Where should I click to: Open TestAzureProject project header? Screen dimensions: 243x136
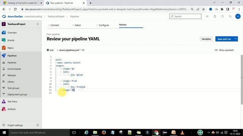click(x=16, y=24)
